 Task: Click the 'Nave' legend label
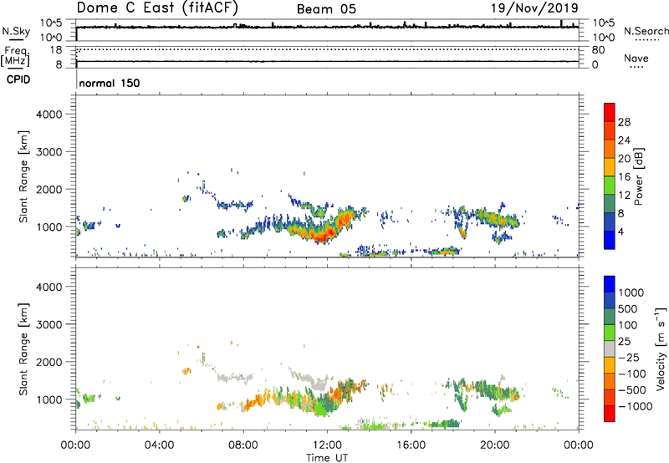click(x=636, y=58)
